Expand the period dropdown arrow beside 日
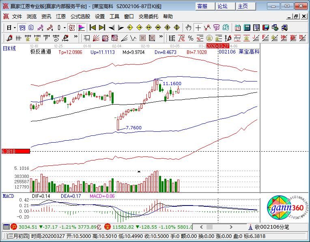The width and height of the screenshot is (310, 242). tap(15, 28)
